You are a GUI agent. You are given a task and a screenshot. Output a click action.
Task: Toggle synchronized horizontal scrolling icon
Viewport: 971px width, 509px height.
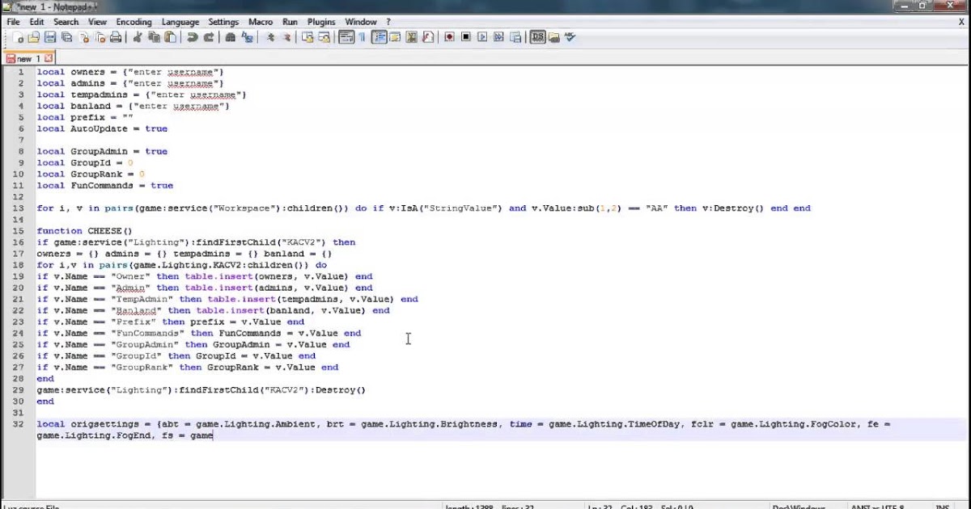point(323,36)
